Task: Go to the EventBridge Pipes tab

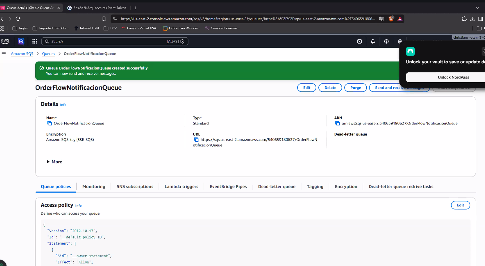Action: click(x=228, y=187)
